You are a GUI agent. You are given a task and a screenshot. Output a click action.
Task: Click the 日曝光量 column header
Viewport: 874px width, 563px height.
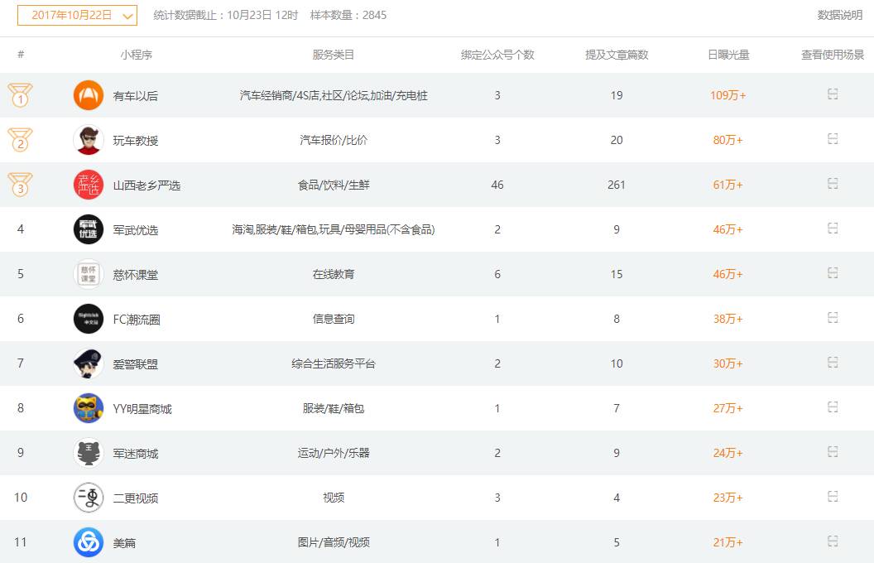728,55
